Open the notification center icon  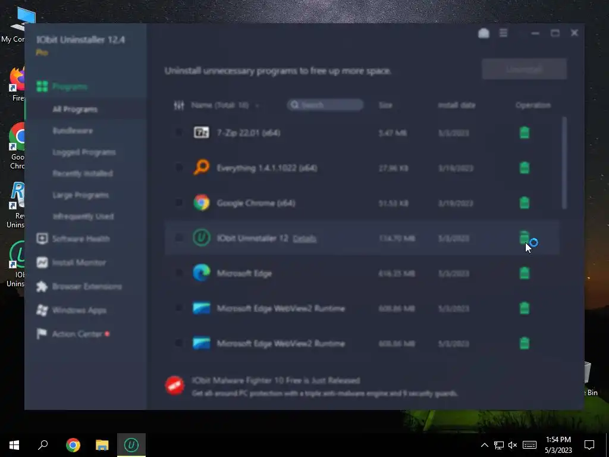tap(589, 445)
